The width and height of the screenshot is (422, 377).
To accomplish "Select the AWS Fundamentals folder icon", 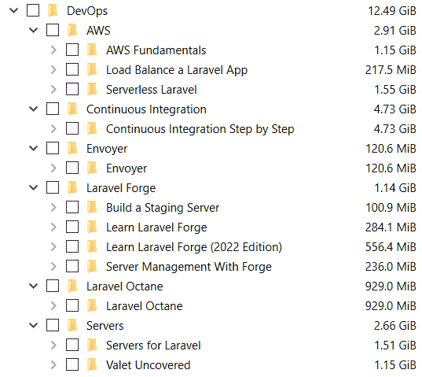I will 92,50.
